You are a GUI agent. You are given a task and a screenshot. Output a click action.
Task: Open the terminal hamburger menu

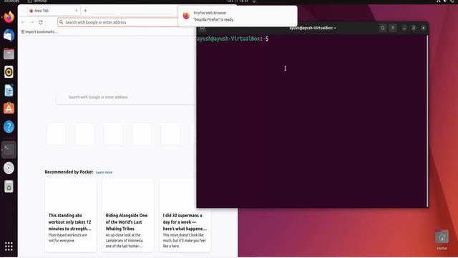[393, 28]
